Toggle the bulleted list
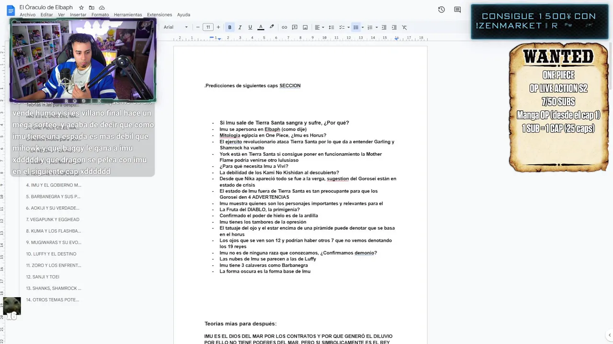 (x=356, y=27)
